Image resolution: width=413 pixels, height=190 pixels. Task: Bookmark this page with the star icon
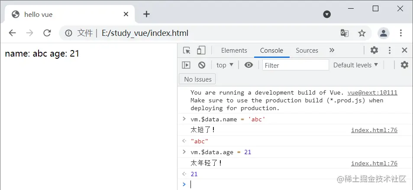click(x=362, y=33)
